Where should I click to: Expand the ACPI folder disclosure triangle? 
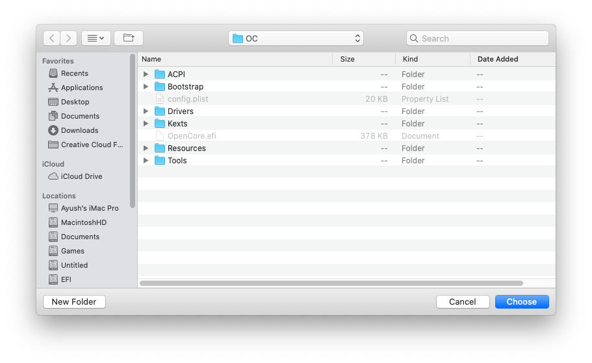point(146,74)
